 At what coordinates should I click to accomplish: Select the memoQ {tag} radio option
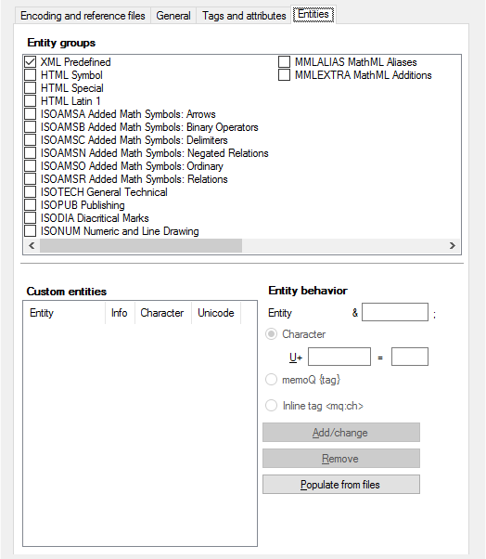[x=272, y=379]
